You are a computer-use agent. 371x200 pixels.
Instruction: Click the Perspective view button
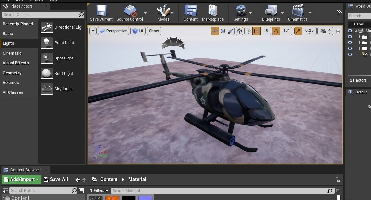[x=113, y=31]
